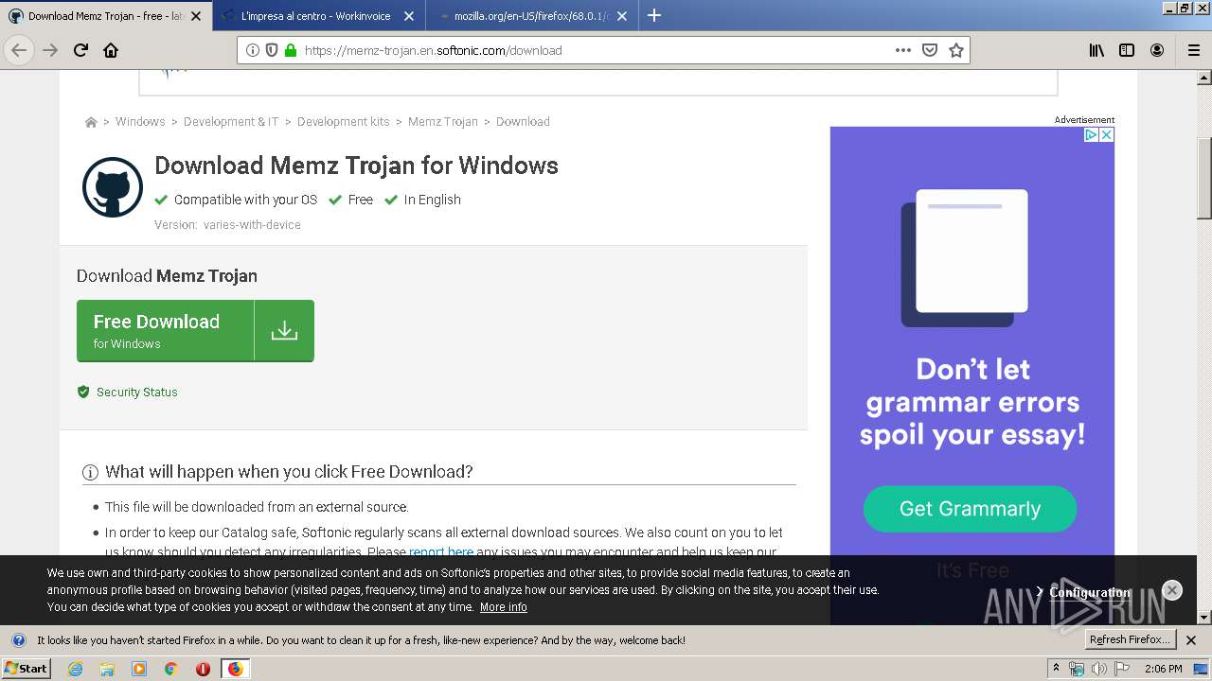
Task: Click the report here link
Action: 441,552
